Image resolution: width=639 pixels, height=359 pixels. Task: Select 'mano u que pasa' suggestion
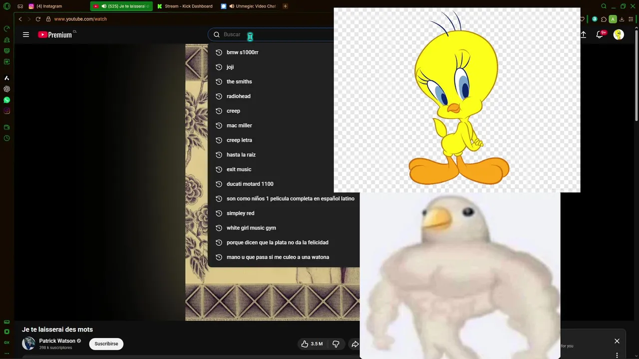(284, 257)
